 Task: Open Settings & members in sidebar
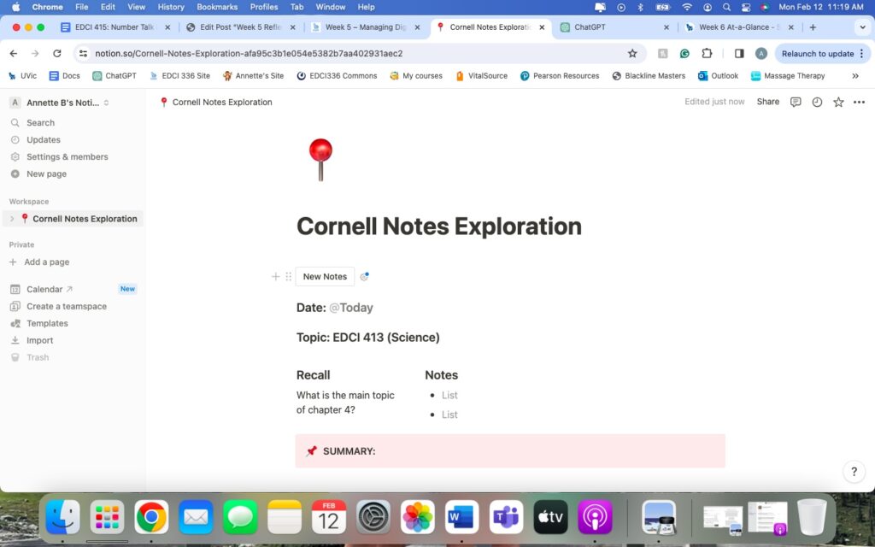[67, 157]
